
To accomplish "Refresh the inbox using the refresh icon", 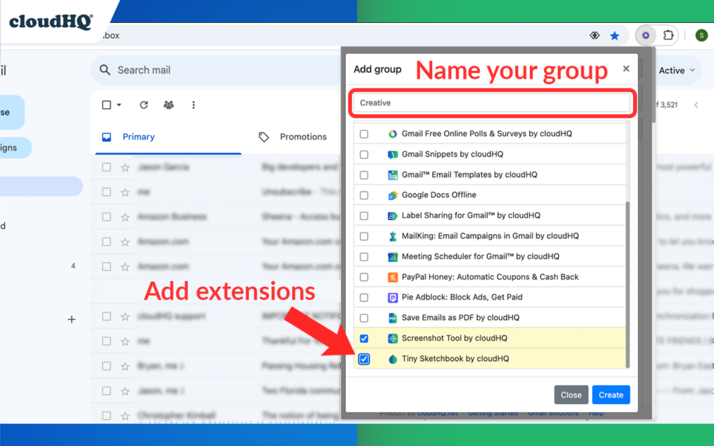I will [x=144, y=105].
